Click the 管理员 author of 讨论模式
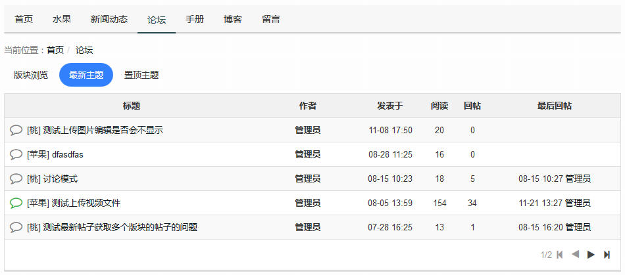Image resolution: width=625 pixels, height=275 pixels. (x=307, y=179)
